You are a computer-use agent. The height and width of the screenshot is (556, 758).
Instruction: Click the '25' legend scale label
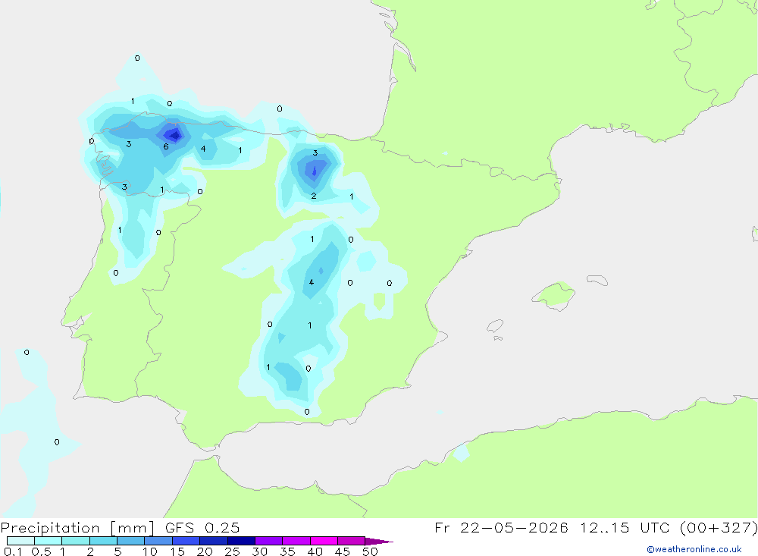(232, 551)
